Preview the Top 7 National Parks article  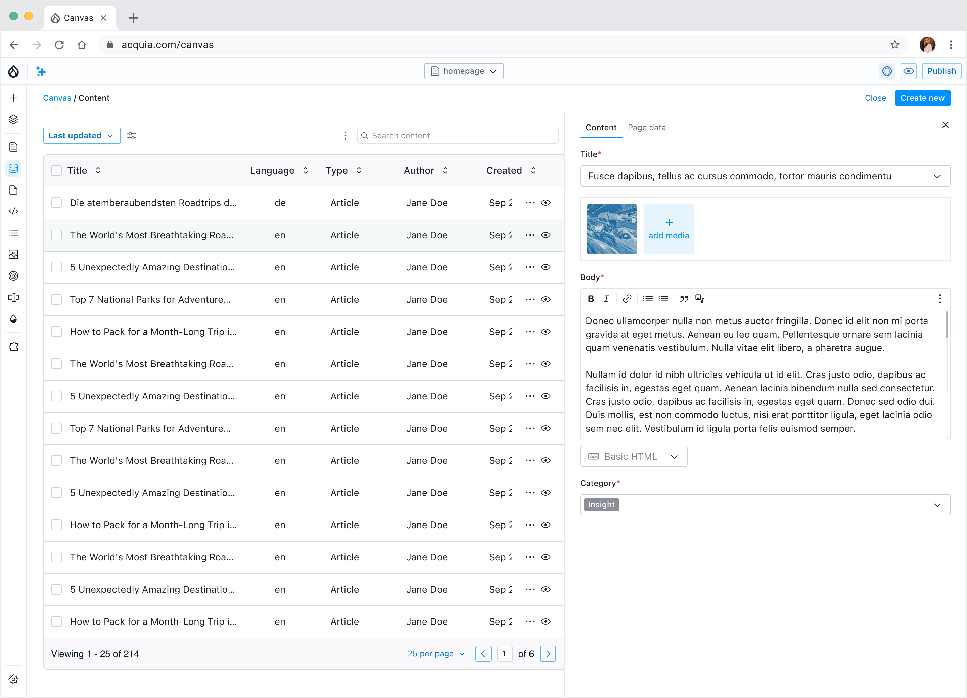point(546,300)
